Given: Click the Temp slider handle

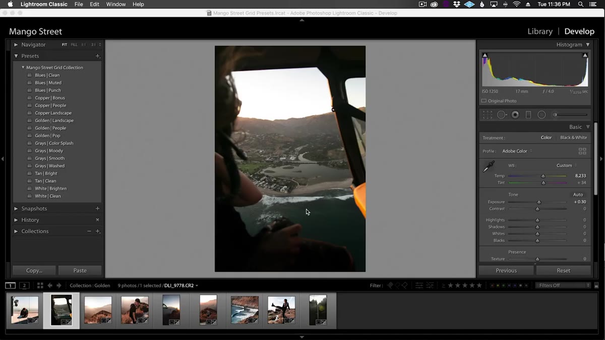Looking at the screenshot, I should coord(543,176).
